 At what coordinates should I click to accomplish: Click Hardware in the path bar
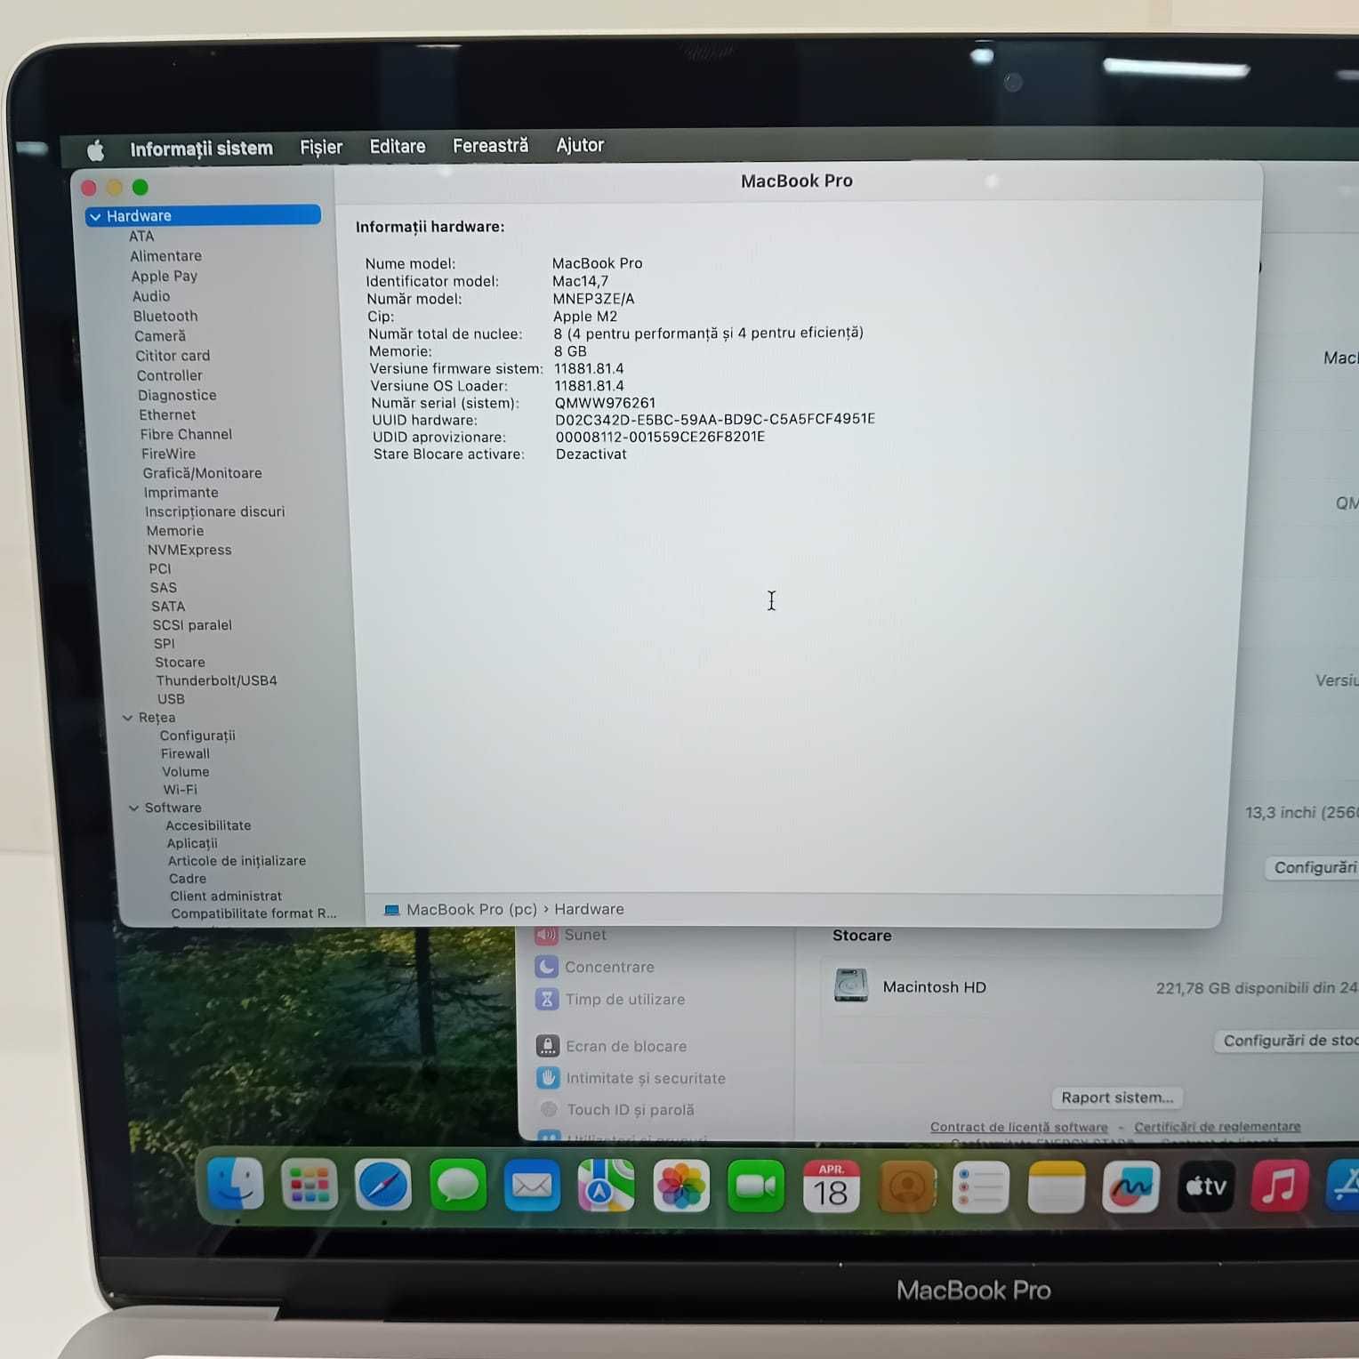coord(589,909)
